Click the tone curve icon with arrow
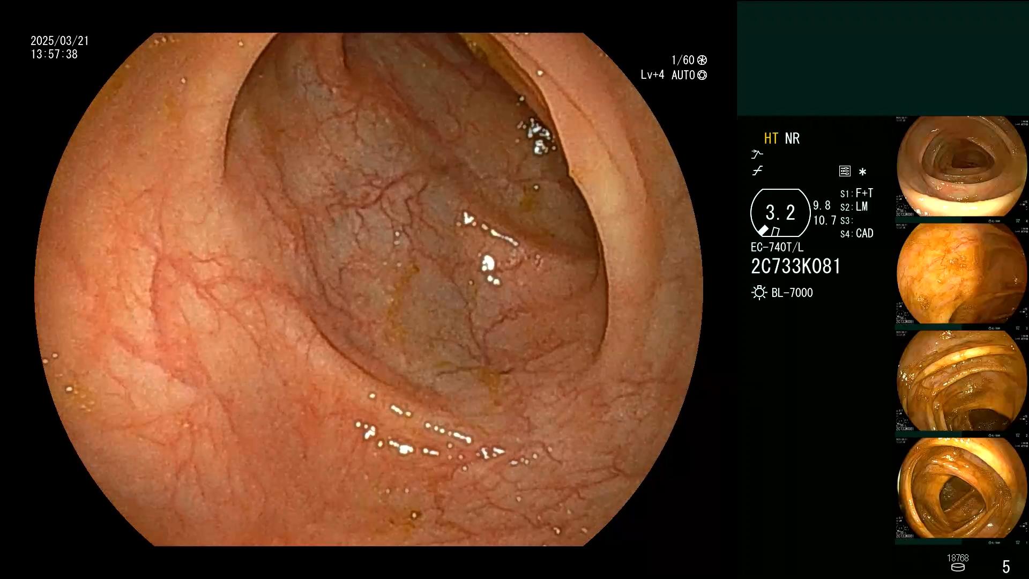The height and width of the screenshot is (579, 1029). [x=757, y=154]
